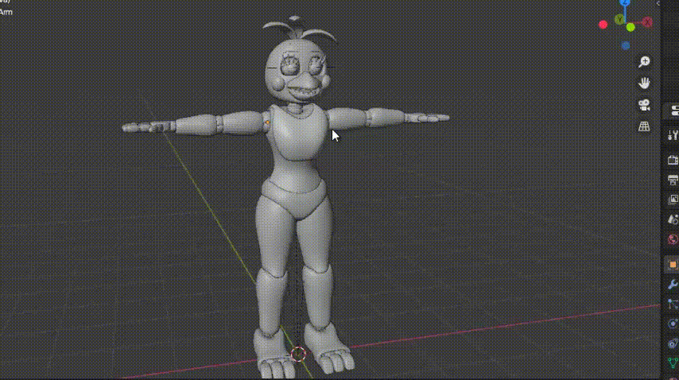Open the World properties globe tab
The height and width of the screenshot is (380, 679).
673,239
